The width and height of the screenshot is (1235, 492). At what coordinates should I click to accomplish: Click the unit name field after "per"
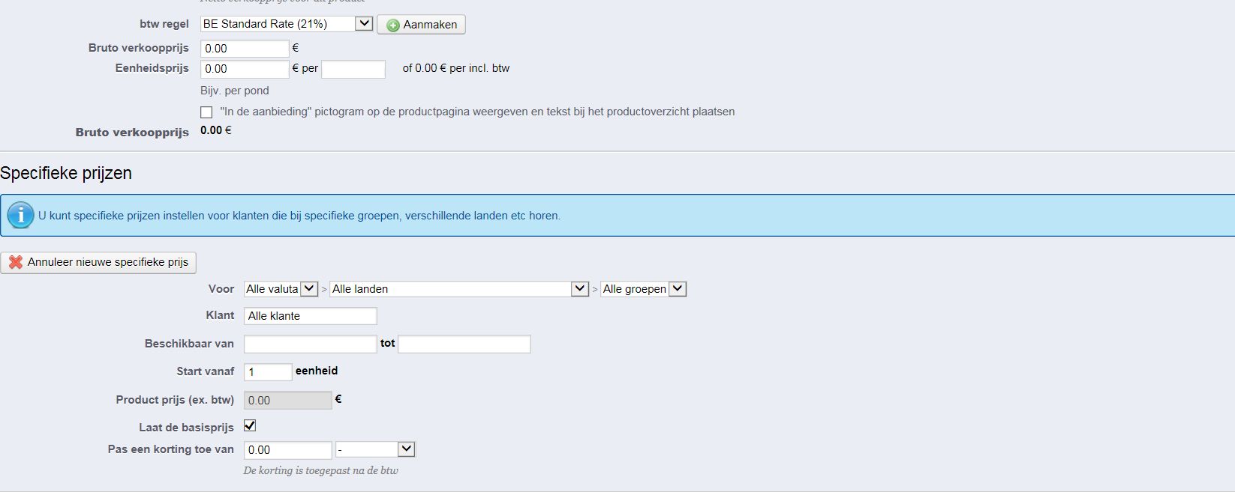[x=353, y=69]
